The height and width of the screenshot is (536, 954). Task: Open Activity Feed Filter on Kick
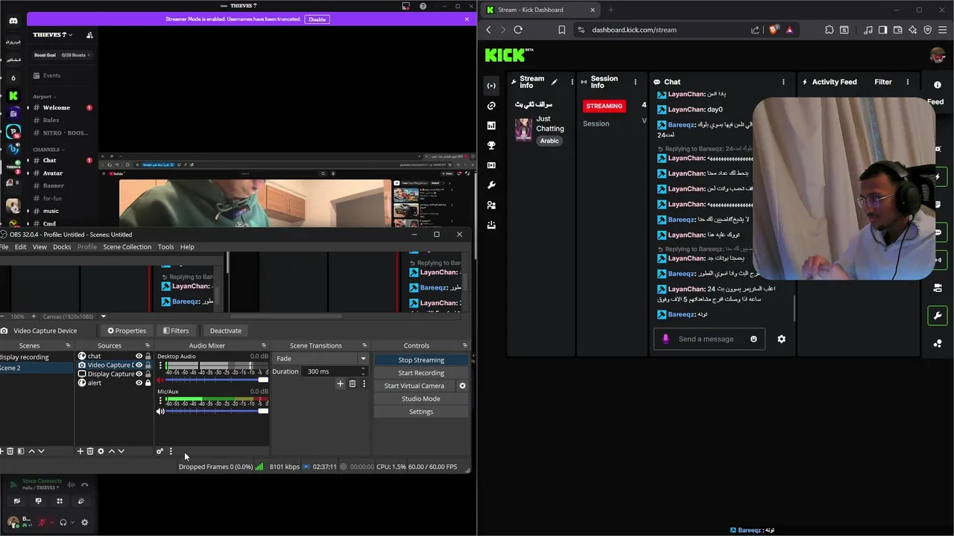coord(883,82)
